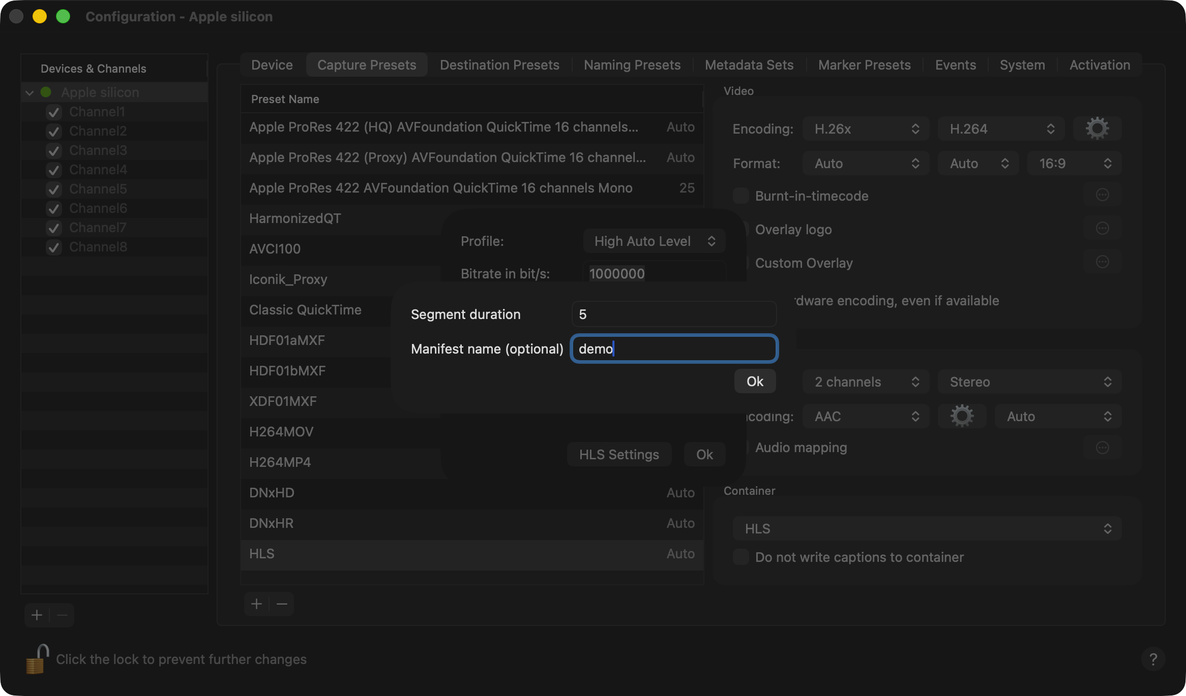The image size is (1186, 696).
Task: Enable Do not write captions to container
Action: pos(741,557)
